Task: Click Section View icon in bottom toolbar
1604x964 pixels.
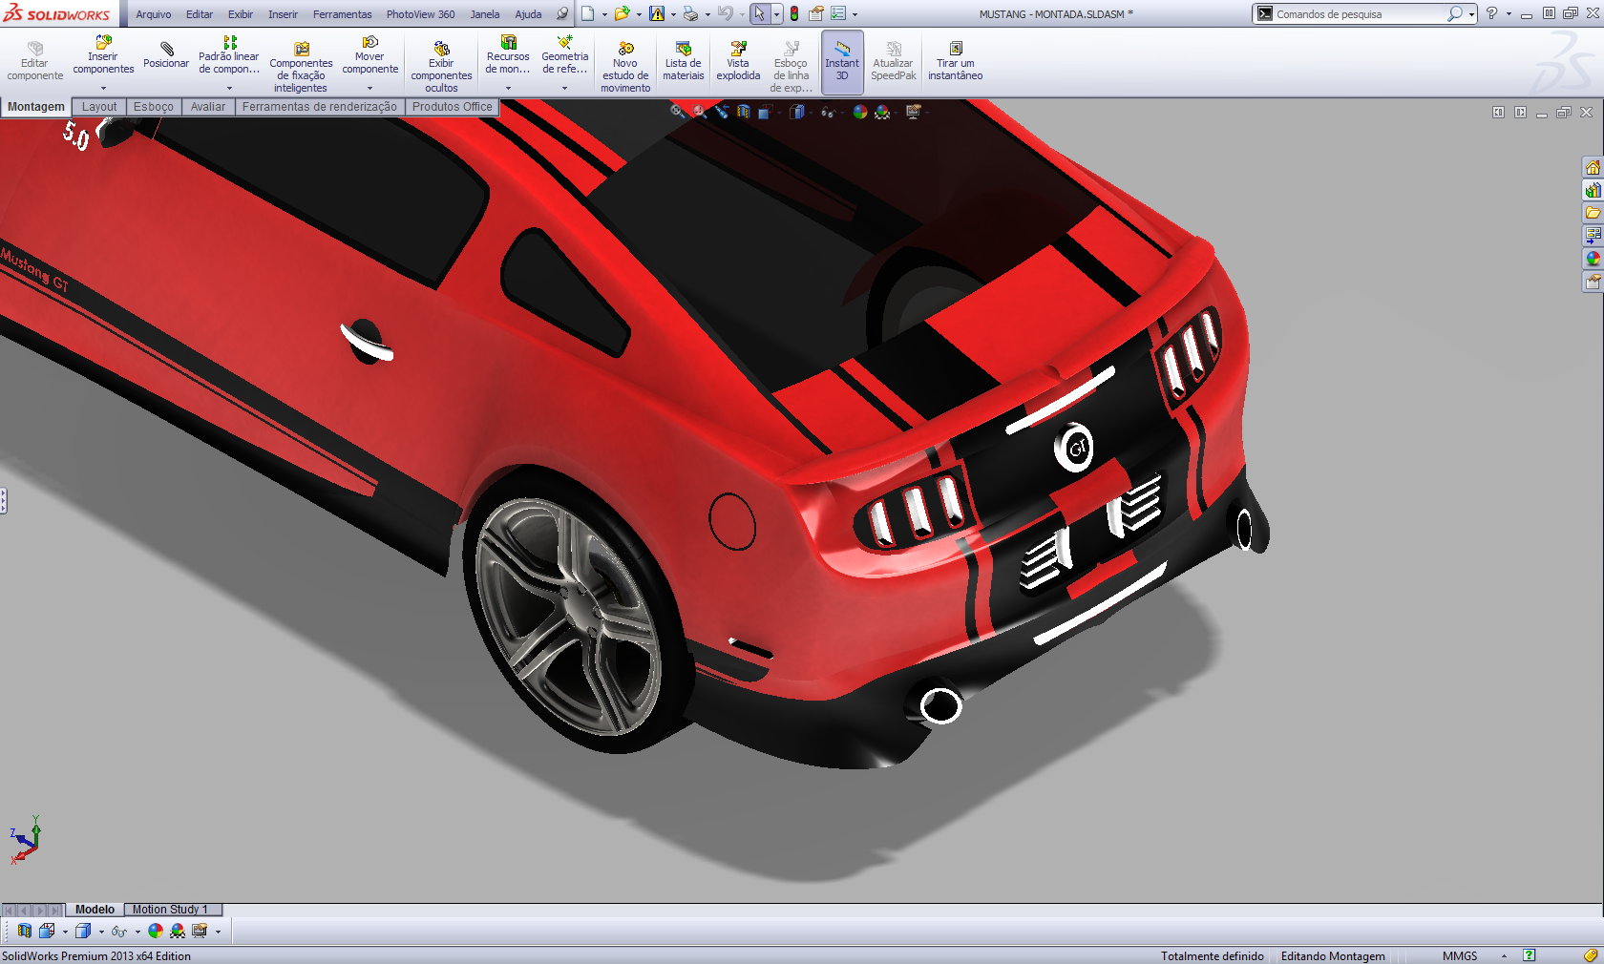Action: [24, 931]
